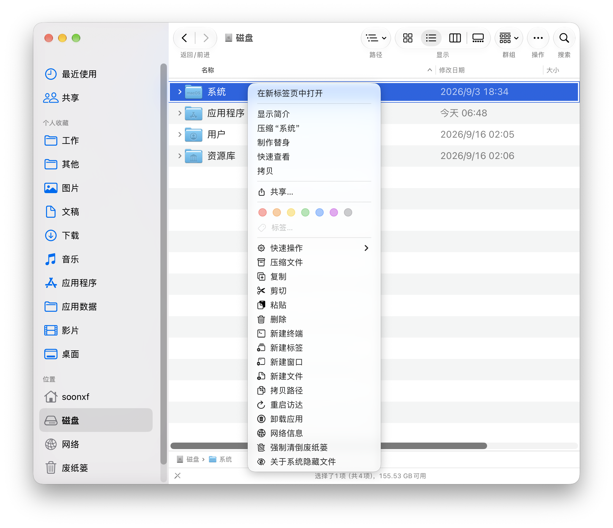This screenshot has height=528, width=613.
Task: Go back with the left arrow
Action: (184, 38)
